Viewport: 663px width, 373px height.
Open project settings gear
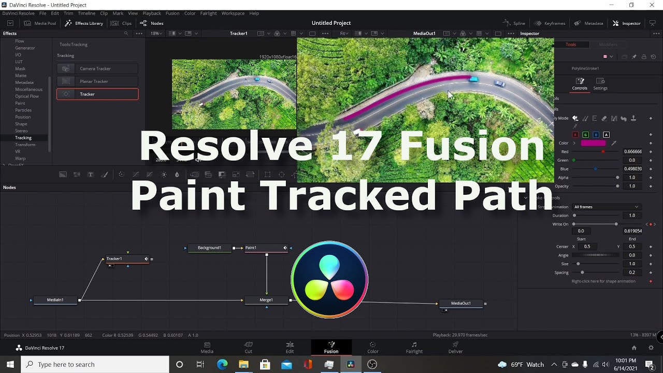click(651, 348)
